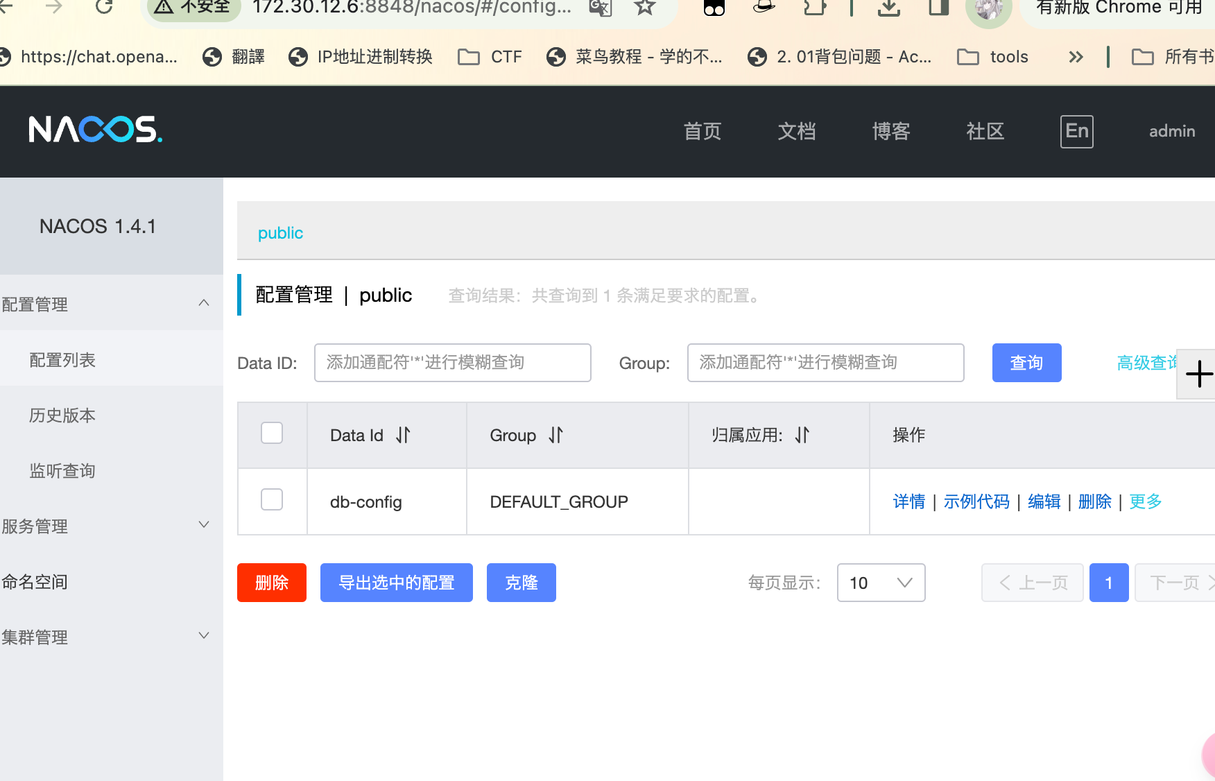1215x781 pixels.
Task: Open the Google Translate icon in address bar
Action: [x=601, y=7]
